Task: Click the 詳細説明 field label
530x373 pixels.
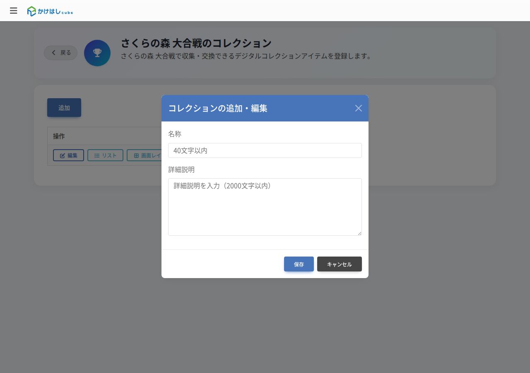Action: pos(181,170)
